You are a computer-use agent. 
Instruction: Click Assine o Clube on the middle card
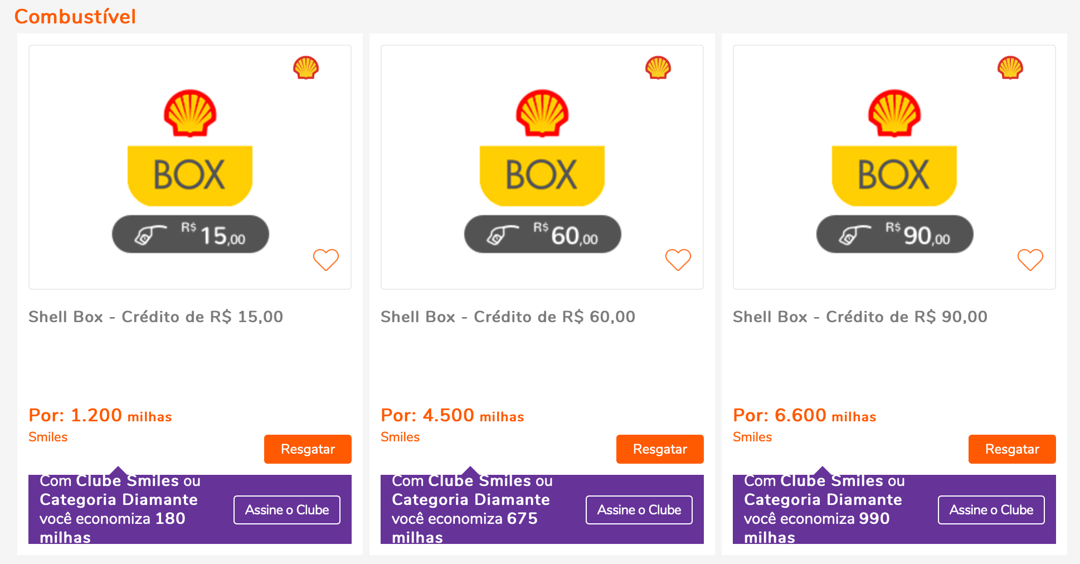639,509
